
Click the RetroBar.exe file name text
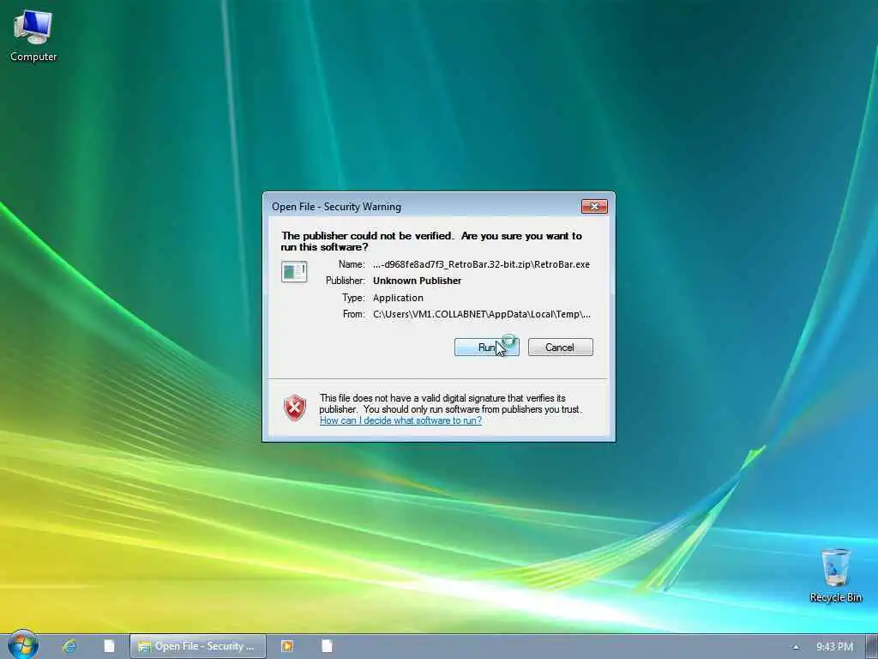[482, 264]
